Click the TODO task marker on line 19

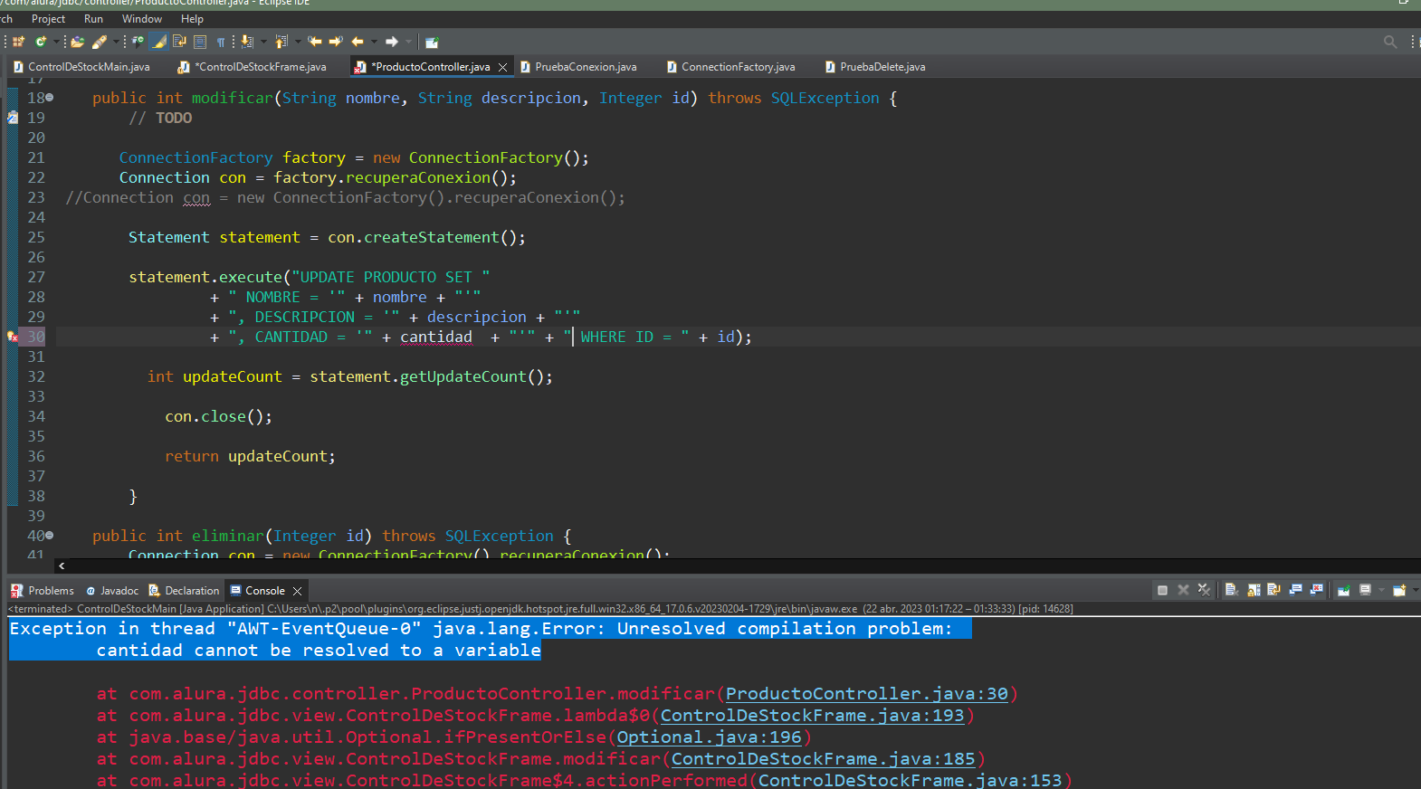pyautogui.click(x=12, y=118)
